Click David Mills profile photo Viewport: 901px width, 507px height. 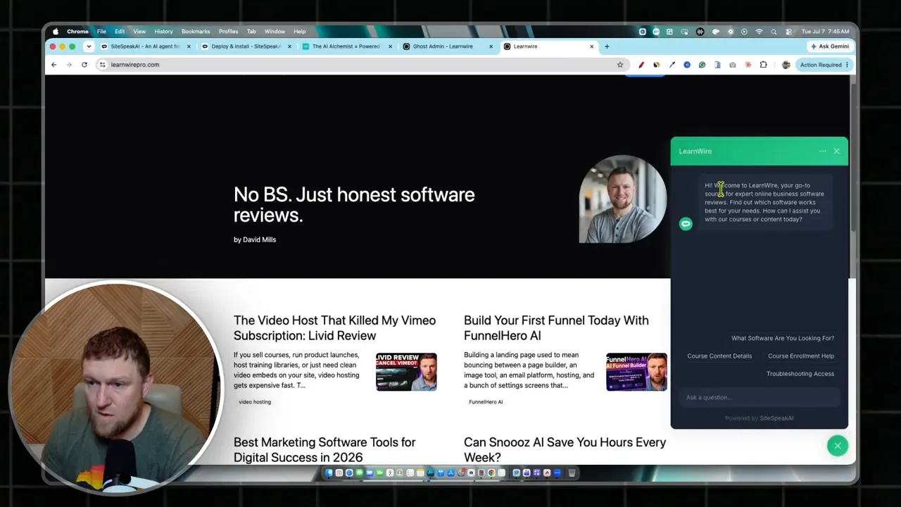pos(623,199)
